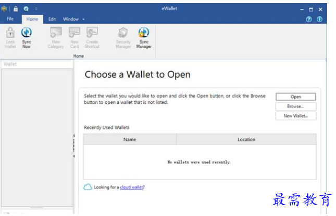Click the cloud icon beside Looking for
336x216 pixels.
[88, 187]
